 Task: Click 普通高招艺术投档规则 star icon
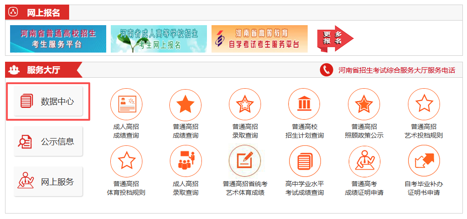click(424, 105)
